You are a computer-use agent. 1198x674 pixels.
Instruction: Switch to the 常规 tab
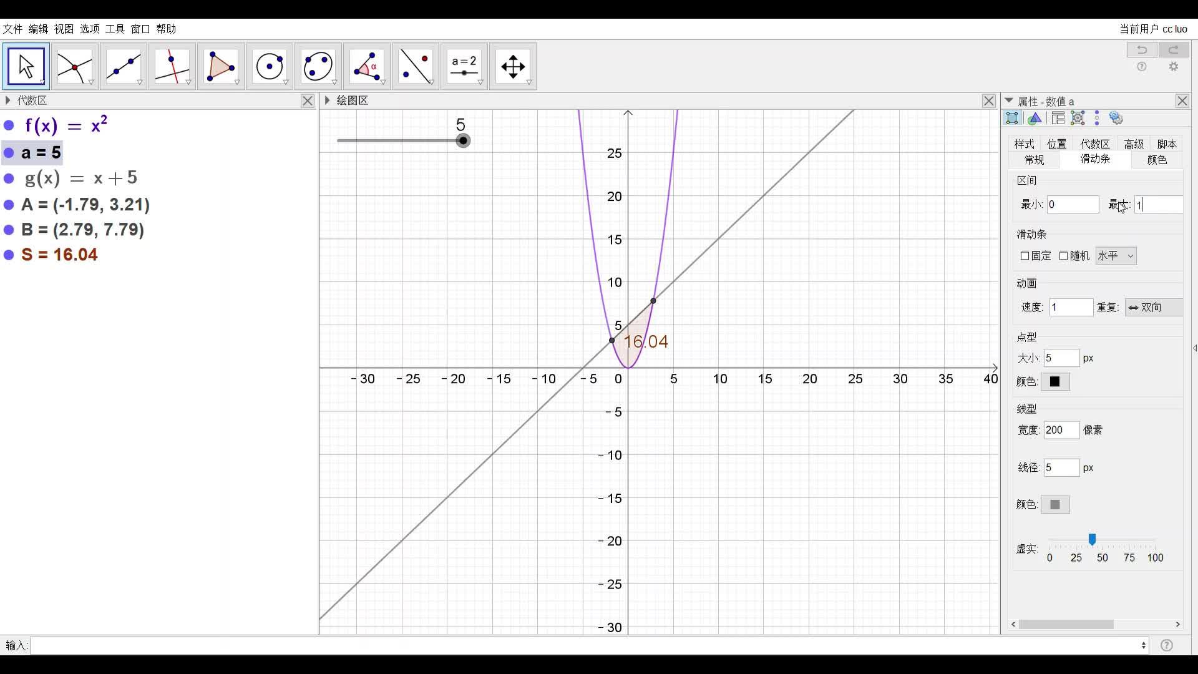1035,160
